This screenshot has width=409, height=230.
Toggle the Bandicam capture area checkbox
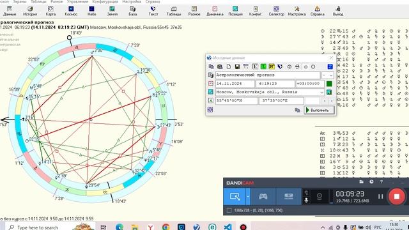229,210
